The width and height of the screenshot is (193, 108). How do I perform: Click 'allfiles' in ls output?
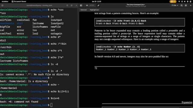(x=6, y=20)
